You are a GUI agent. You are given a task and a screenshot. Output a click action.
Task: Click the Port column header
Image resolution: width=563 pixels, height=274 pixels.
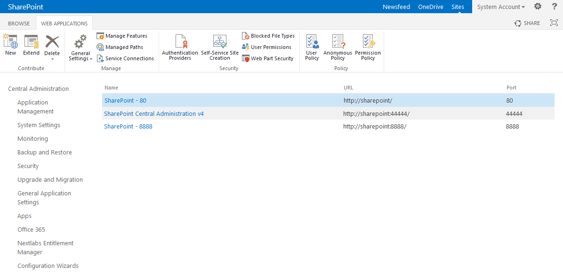coord(511,88)
